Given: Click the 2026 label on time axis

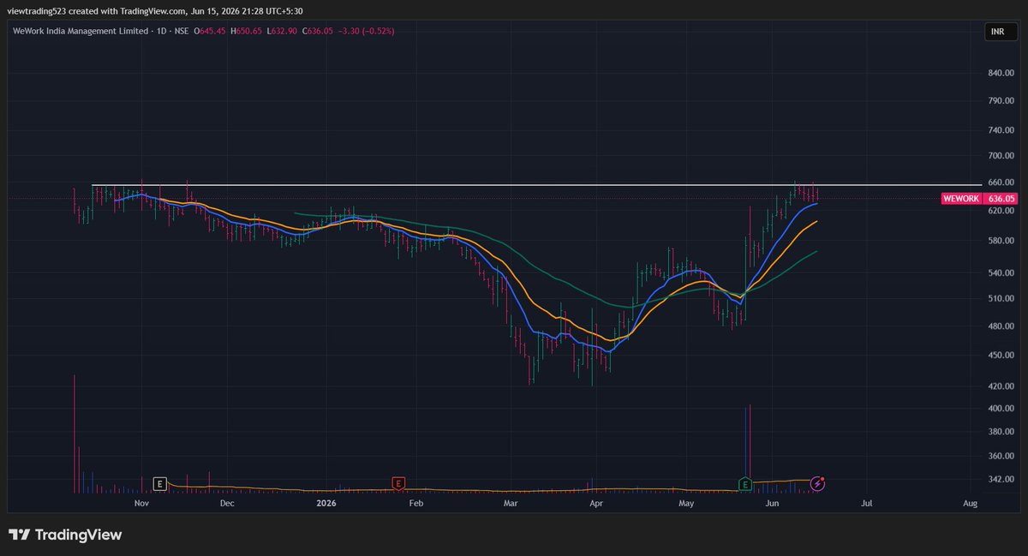Looking at the screenshot, I should 326,505.
